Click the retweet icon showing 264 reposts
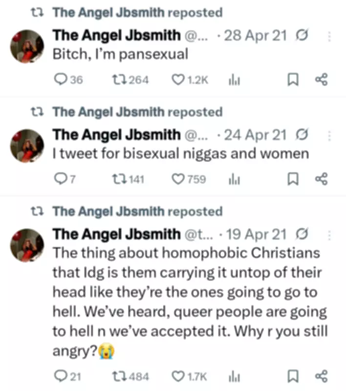 click(118, 80)
